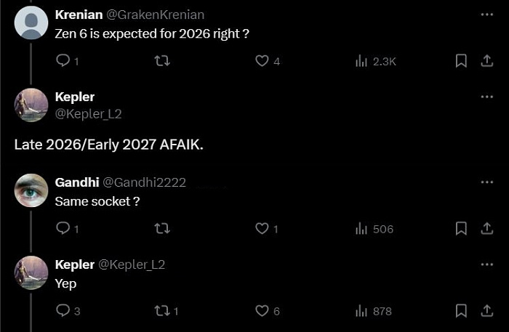Viewport: 509px width, 332px height.
Task: Bookmark Krenian's Zen 6 tweet
Action: [461, 60]
